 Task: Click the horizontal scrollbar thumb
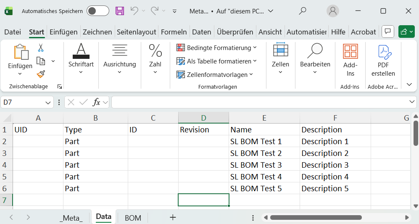point(316,217)
